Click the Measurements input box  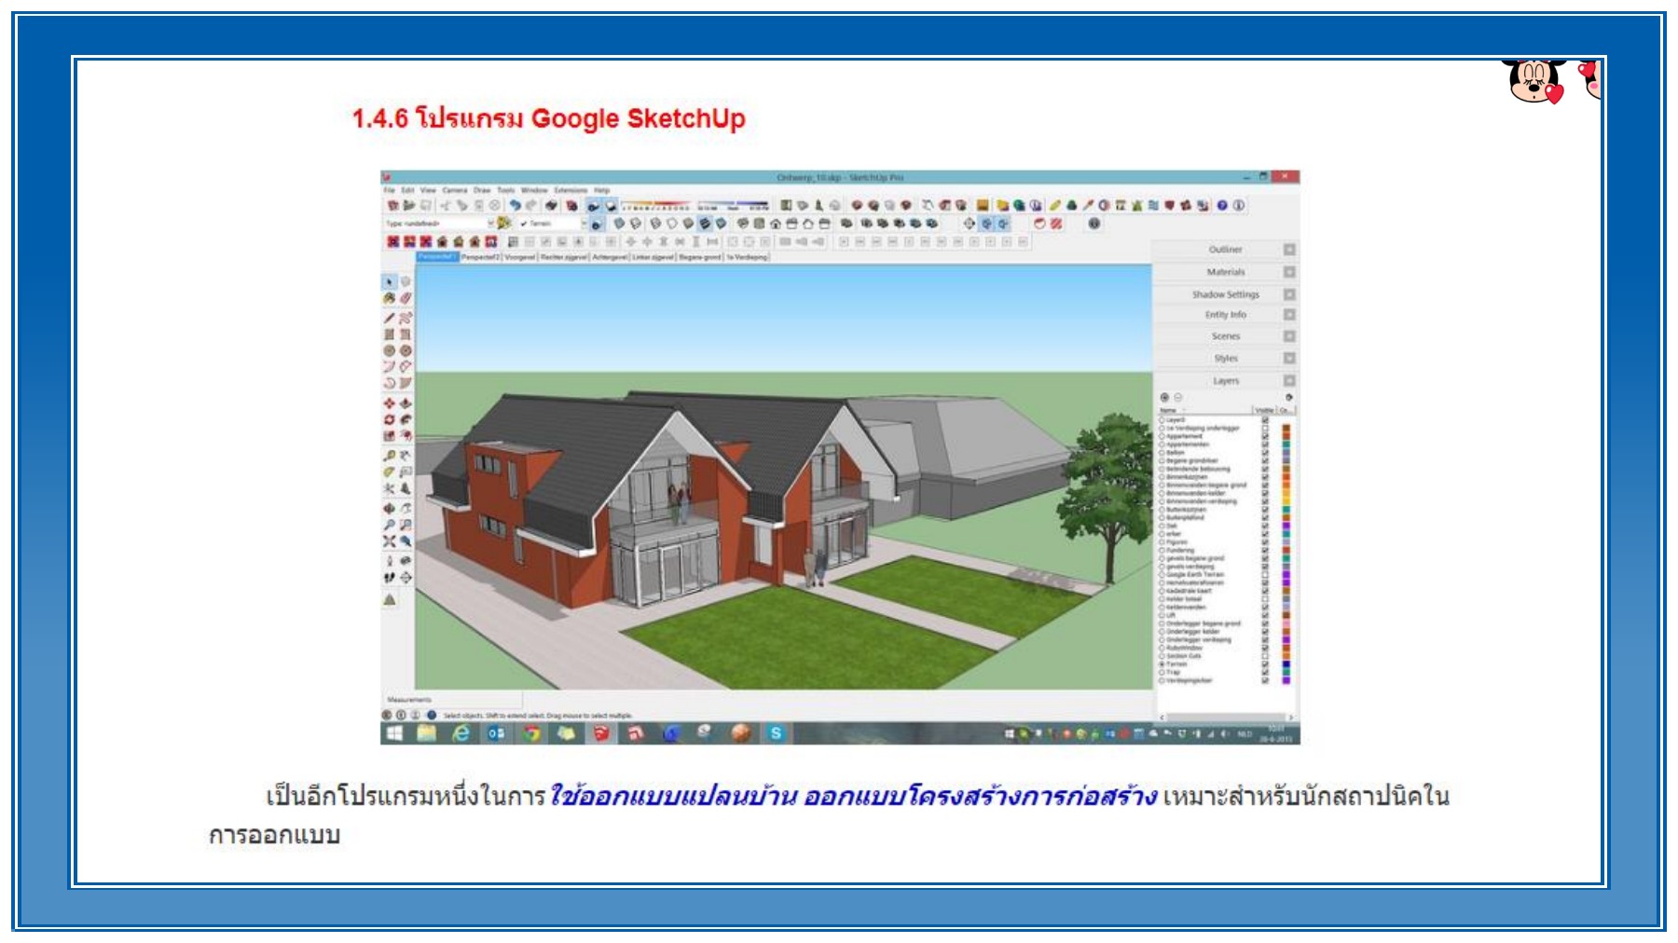[466, 700]
